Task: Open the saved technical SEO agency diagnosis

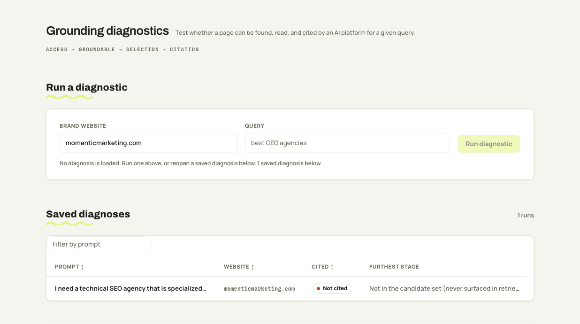Action: pos(130,288)
